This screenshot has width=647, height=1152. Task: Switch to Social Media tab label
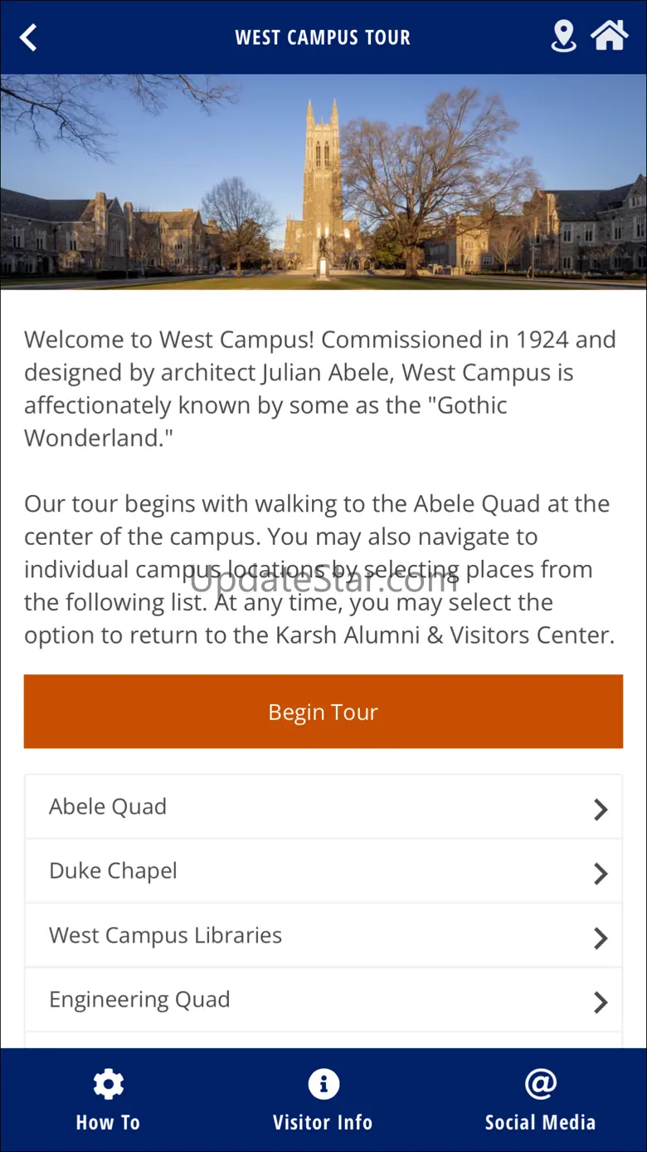540,1123
